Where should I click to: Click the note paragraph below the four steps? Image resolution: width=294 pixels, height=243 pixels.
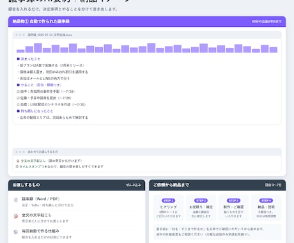pos(217,231)
